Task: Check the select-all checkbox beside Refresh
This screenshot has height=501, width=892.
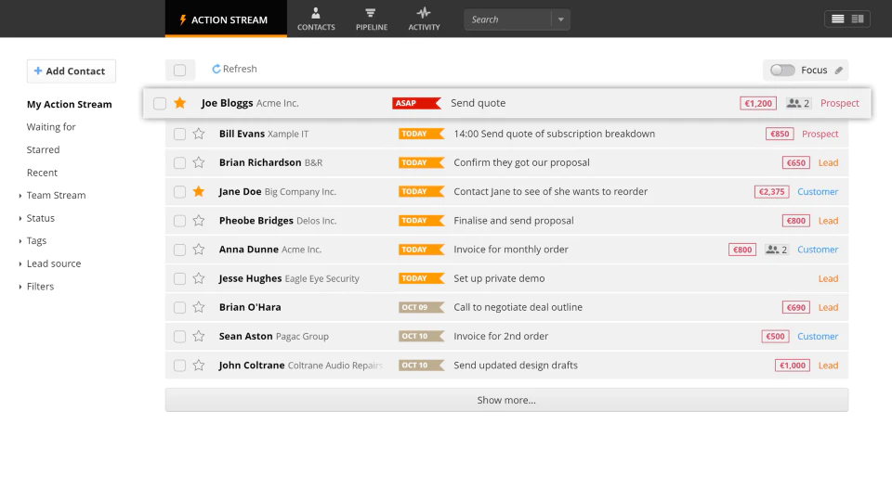Action: pyautogui.click(x=179, y=70)
